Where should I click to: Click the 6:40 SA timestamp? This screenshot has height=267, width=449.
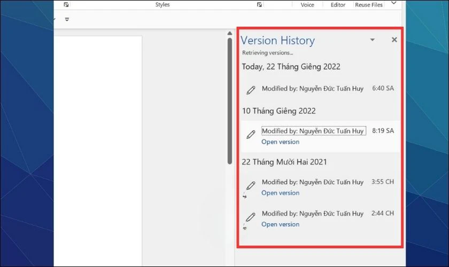pyautogui.click(x=383, y=88)
